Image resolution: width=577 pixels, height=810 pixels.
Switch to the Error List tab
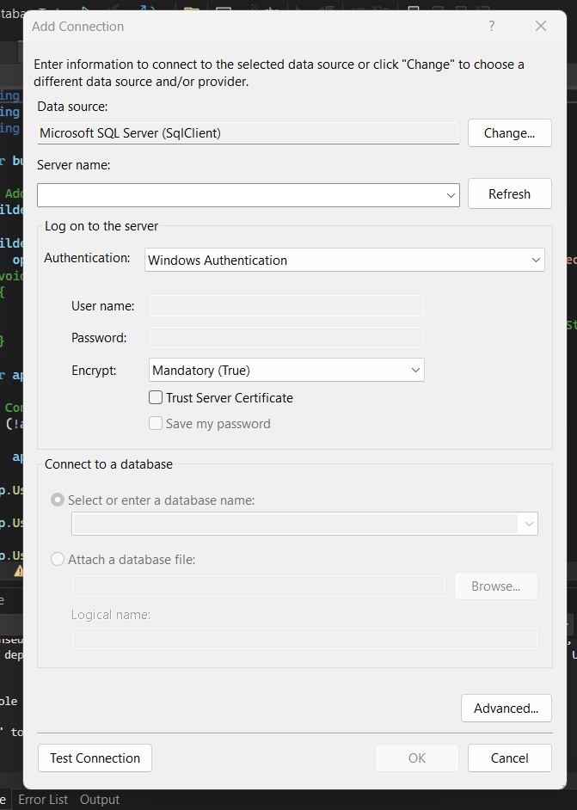coord(43,800)
